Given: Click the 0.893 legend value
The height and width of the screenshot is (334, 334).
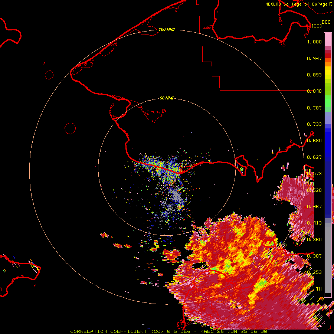Looking at the screenshot, I should 314,75.
